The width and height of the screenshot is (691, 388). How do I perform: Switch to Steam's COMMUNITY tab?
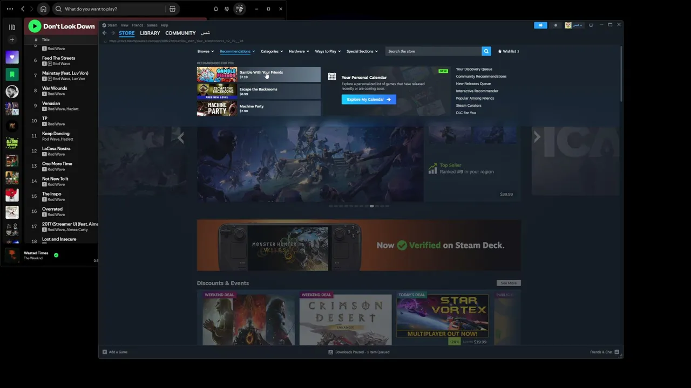(180, 33)
